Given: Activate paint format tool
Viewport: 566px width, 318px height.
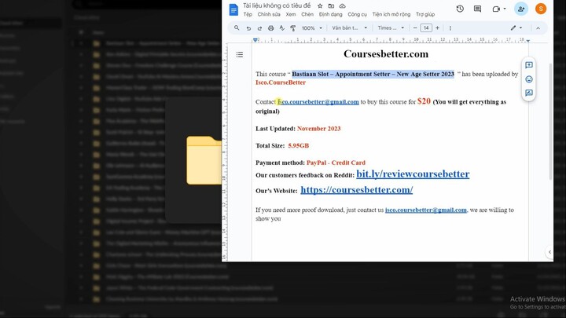Looking at the screenshot, I should pyautogui.click(x=292, y=27).
